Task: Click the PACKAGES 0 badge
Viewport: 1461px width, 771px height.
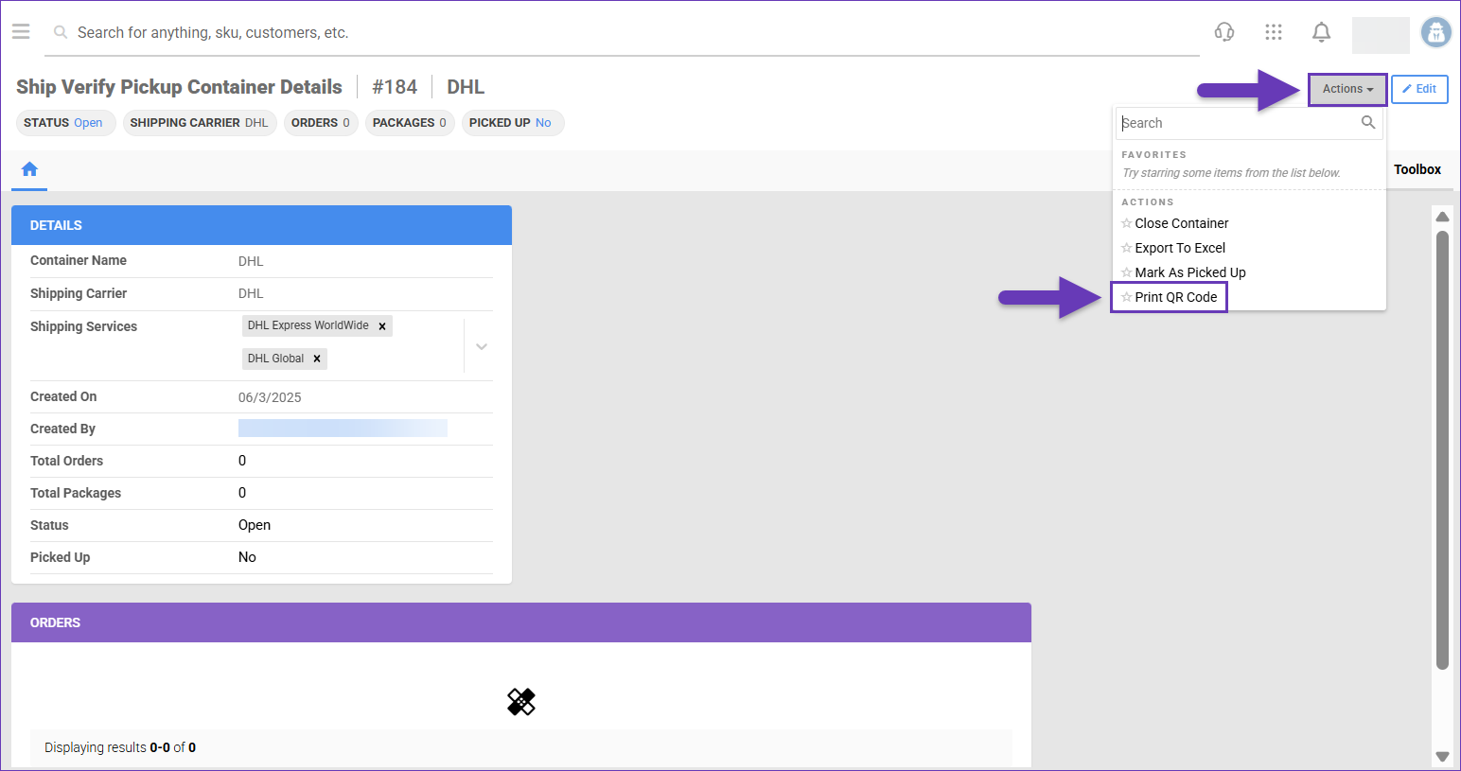Action: (410, 123)
